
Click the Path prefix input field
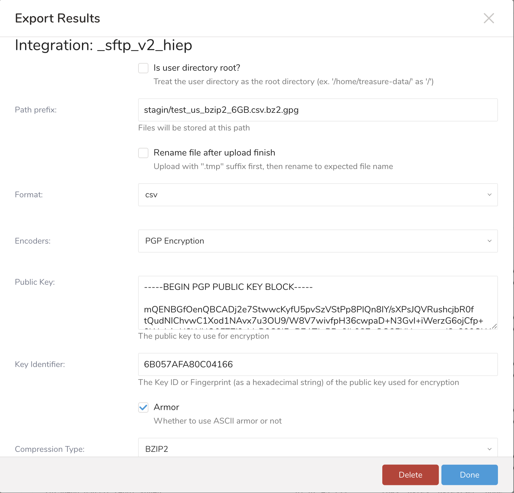coord(317,110)
